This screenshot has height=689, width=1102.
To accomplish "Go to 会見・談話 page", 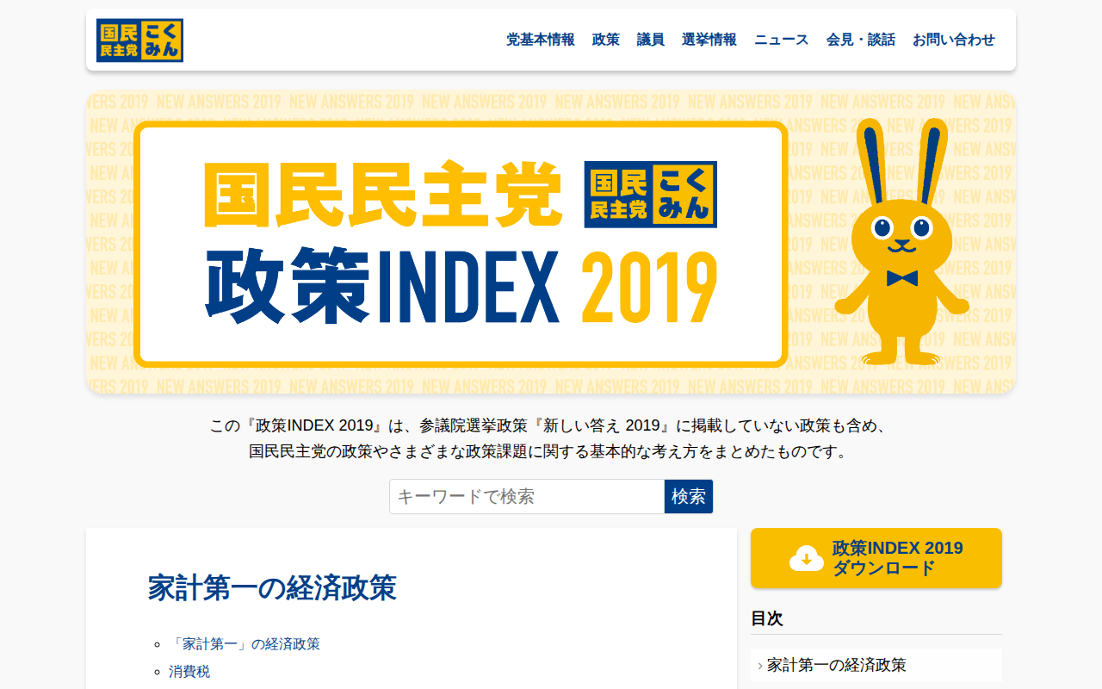I will pos(860,40).
